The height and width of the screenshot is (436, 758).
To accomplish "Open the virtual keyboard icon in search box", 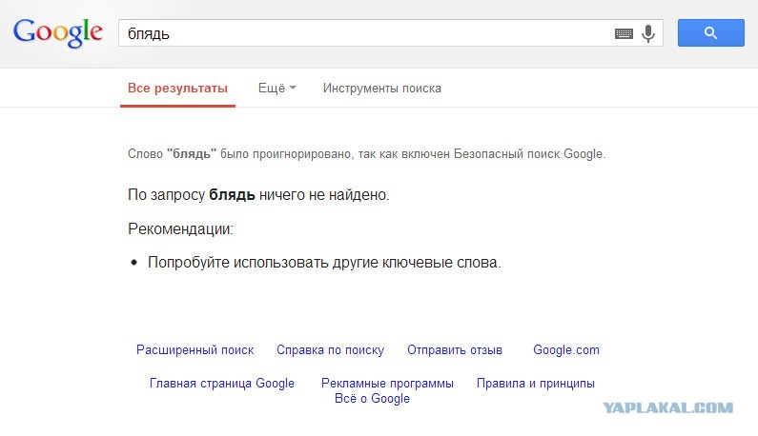I will [x=624, y=33].
